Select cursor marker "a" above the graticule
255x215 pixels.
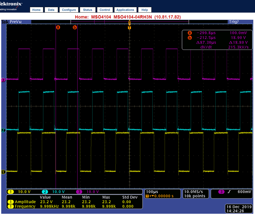(58, 27)
